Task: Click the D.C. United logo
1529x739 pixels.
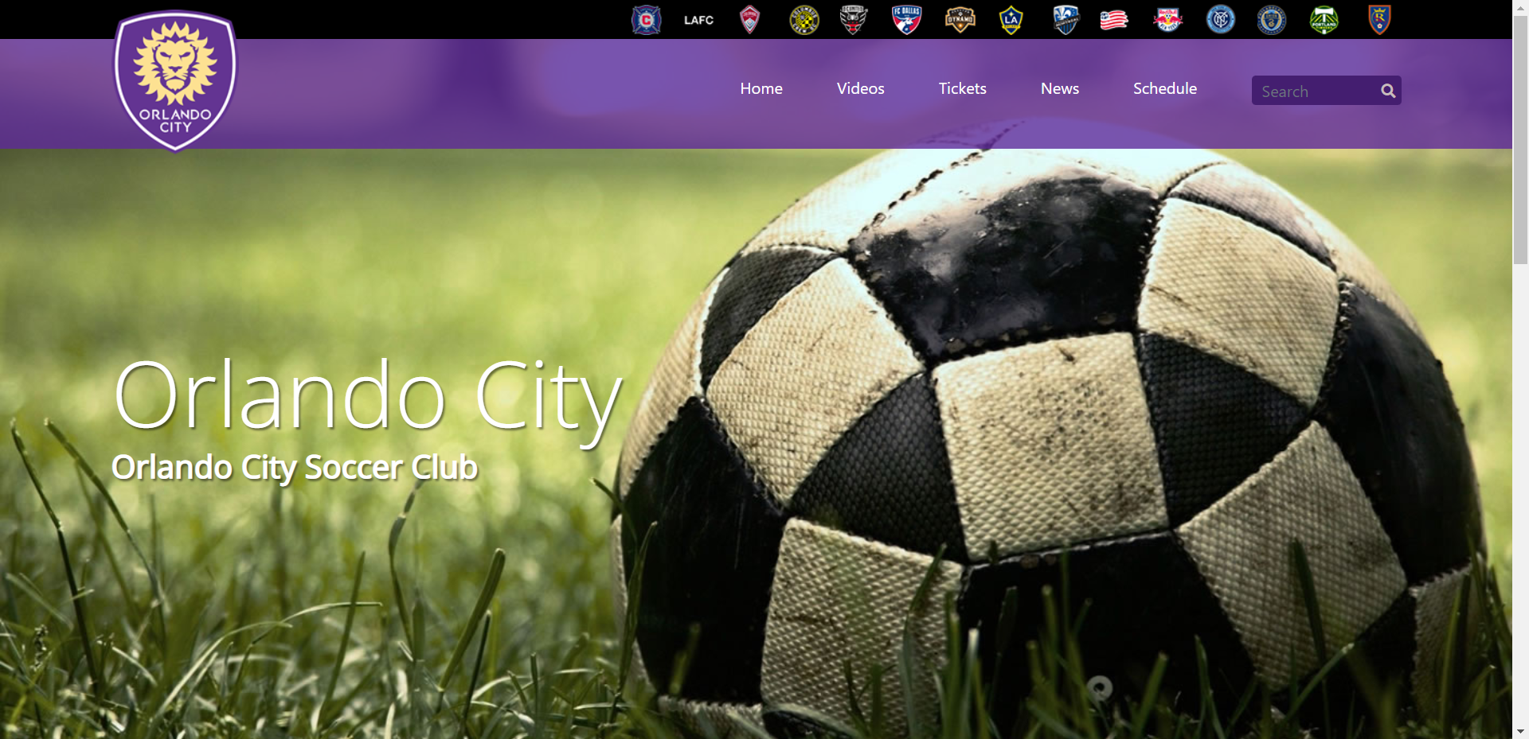Action: tap(854, 19)
